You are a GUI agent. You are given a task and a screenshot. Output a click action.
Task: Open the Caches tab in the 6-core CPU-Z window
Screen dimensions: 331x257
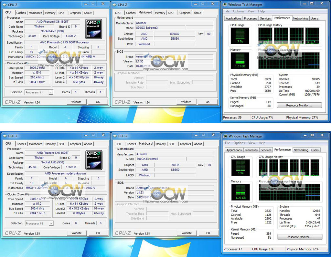click(21, 144)
